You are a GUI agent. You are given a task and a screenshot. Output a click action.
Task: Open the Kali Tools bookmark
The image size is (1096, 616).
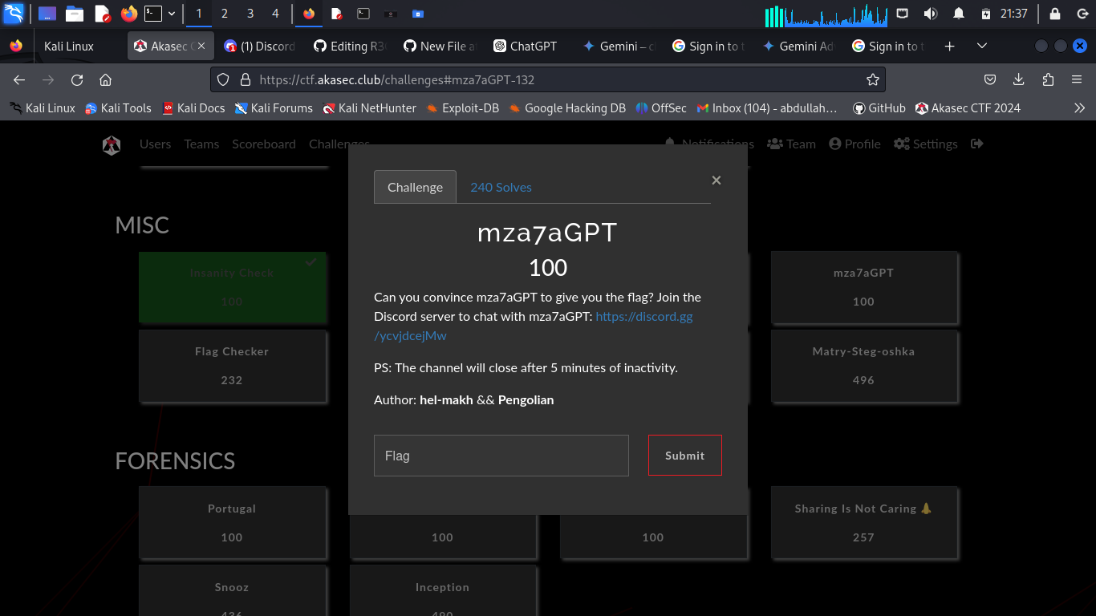click(x=118, y=107)
